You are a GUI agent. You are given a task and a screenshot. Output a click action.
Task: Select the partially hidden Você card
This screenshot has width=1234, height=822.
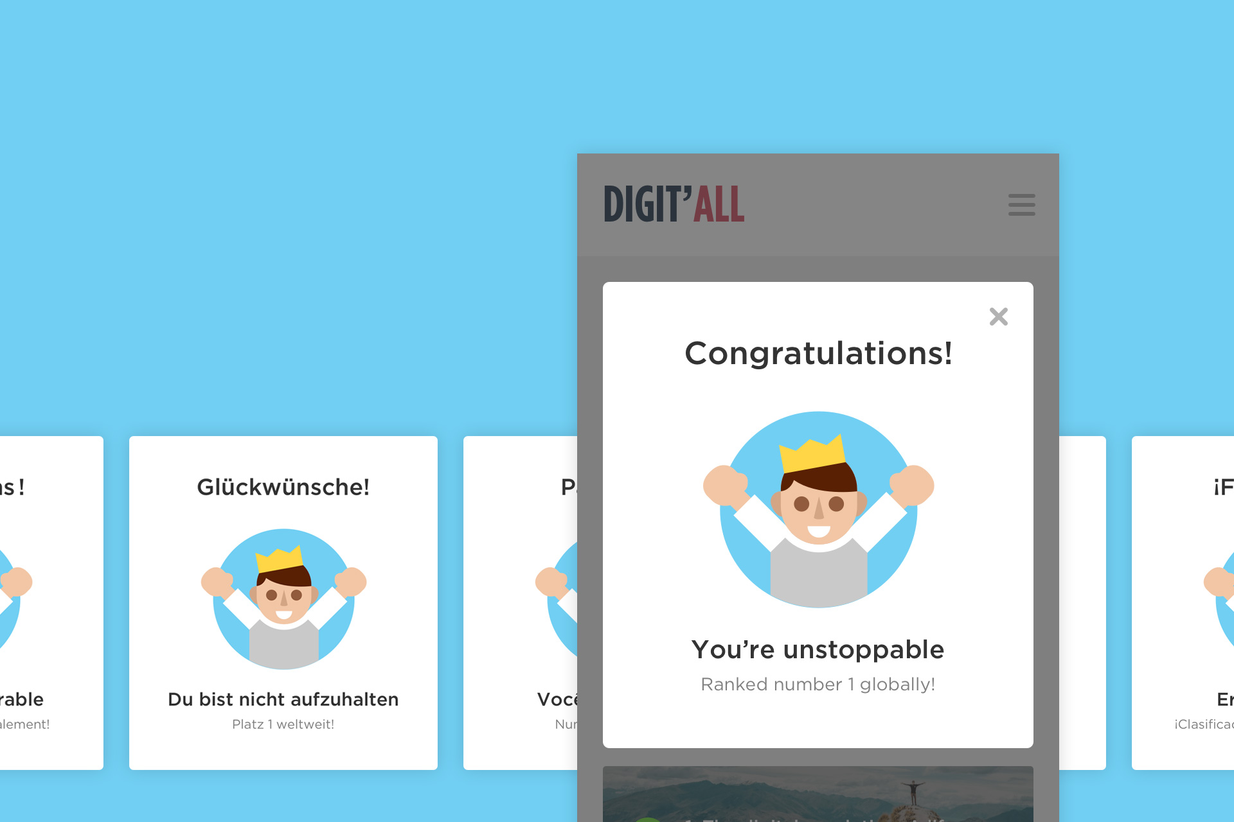521,603
